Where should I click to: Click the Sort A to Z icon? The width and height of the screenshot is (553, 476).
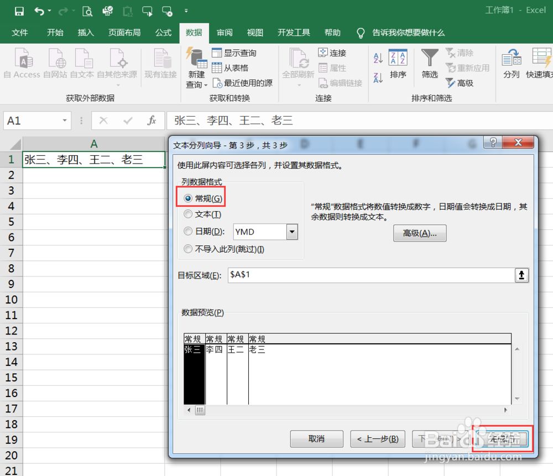[x=378, y=59]
